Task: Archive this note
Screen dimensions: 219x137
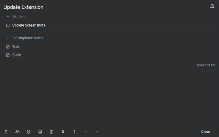Action: pos(52,132)
